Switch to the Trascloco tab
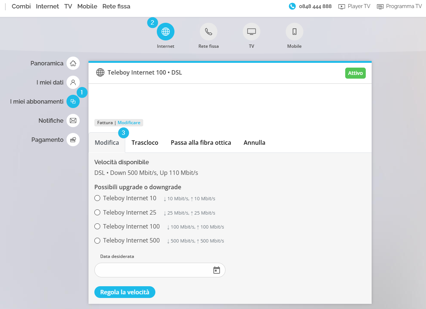This screenshot has height=309, width=426. pyautogui.click(x=145, y=143)
